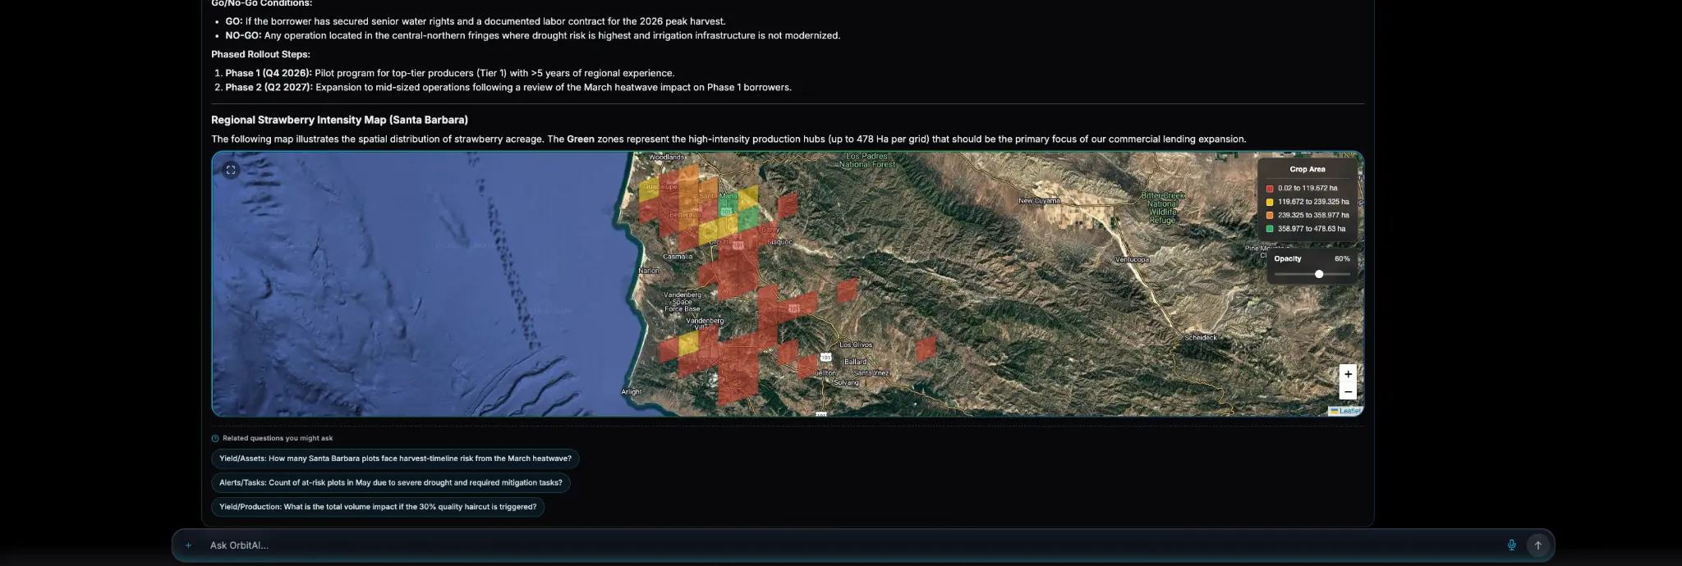Click the Bitter Creek National Wildlife Refuge label
This screenshot has height=566, width=1682.
(1163, 208)
